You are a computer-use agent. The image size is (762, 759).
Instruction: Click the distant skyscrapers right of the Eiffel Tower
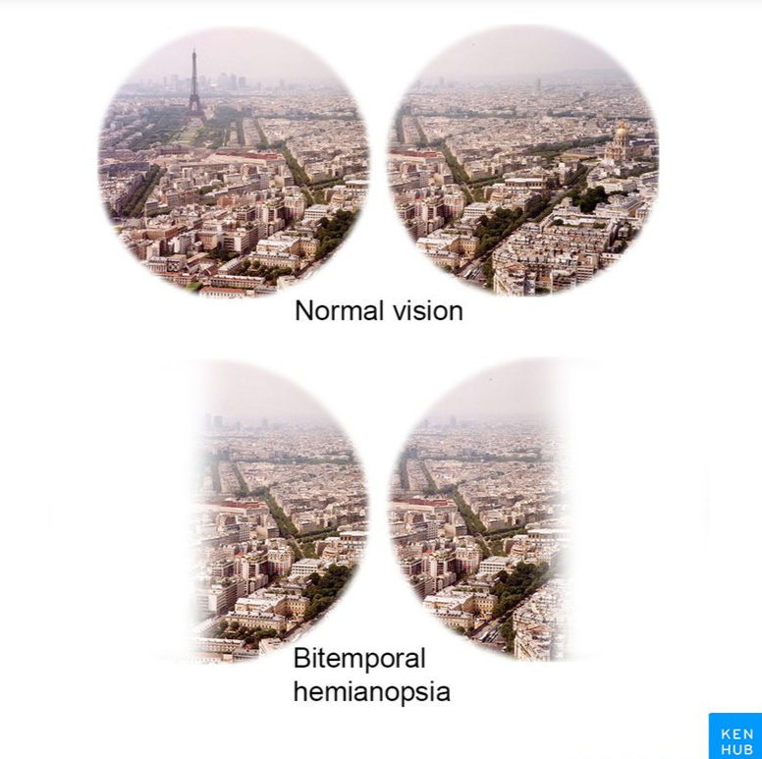click(231, 81)
